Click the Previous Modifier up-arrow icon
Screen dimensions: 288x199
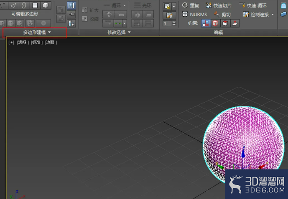pos(61,10)
